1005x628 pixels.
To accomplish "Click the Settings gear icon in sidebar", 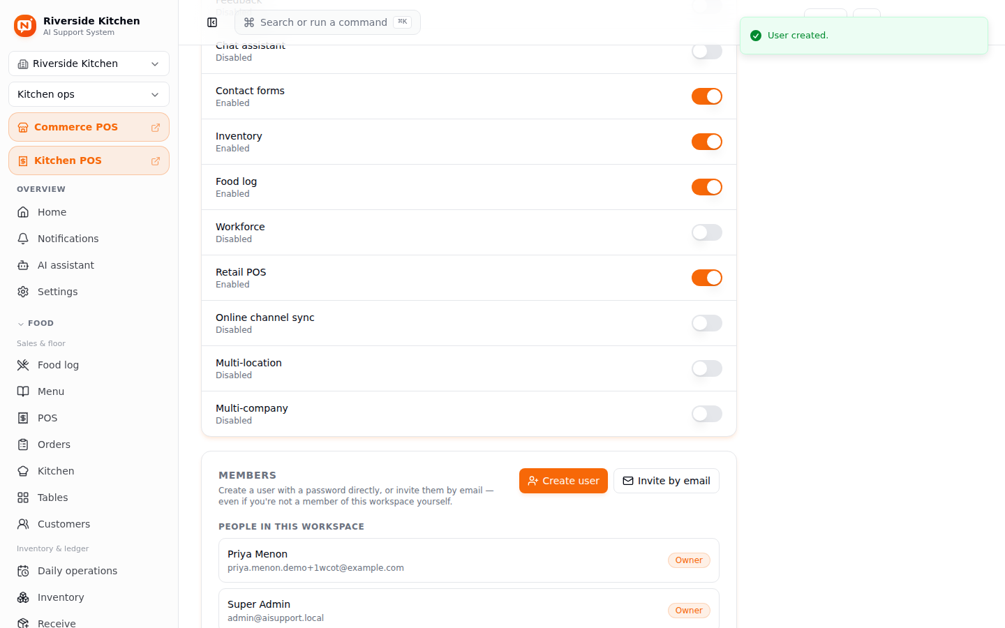I will point(23,292).
